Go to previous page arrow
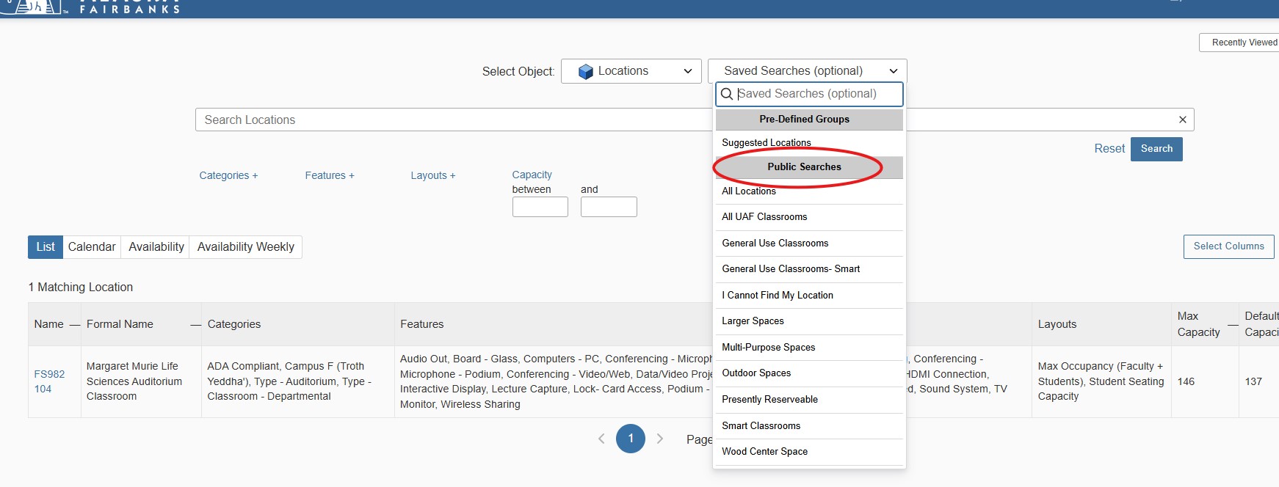This screenshot has height=487, width=1279. tap(601, 439)
